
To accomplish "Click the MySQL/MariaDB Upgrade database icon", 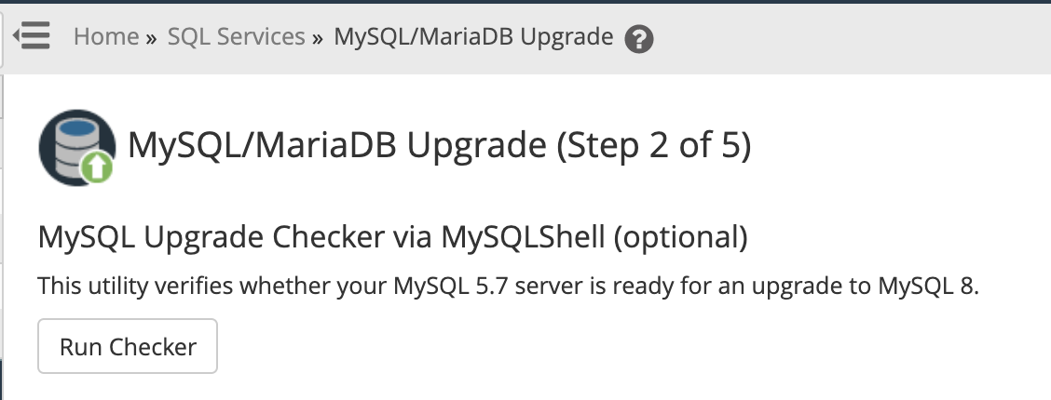I will click(x=75, y=142).
